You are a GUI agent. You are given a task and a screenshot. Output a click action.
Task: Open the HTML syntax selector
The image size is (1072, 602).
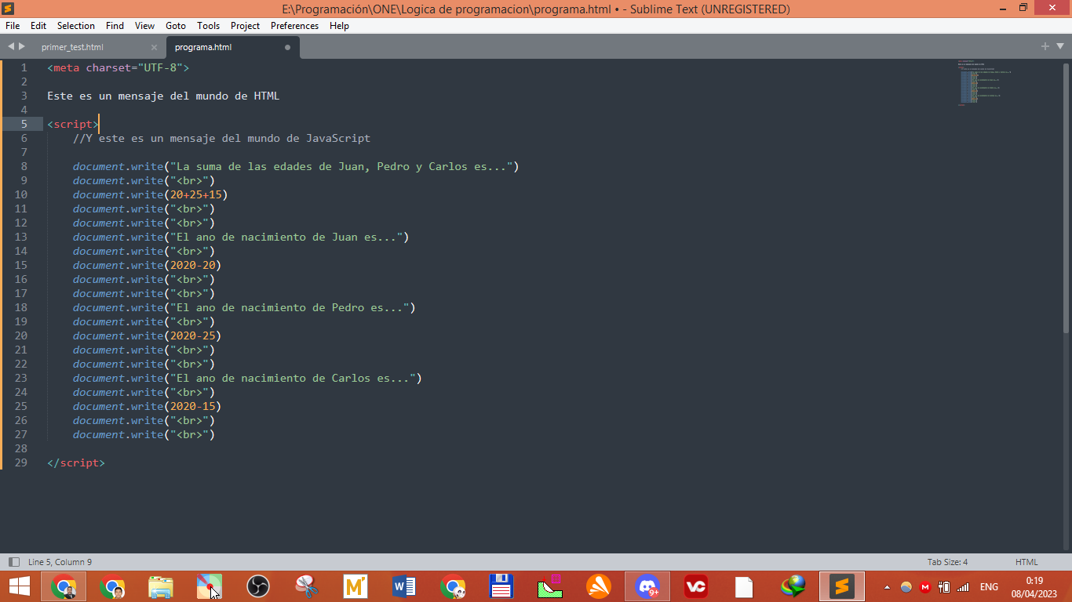click(1026, 562)
